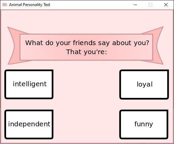Click the empty pink area between answer boxes
The height and width of the screenshot is (144, 174).
(86, 104)
